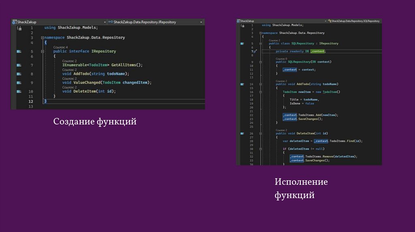Open the ShackZakup project dropdown in the IRepository editor
Viewport: 415px width, 232px height.
point(105,22)
